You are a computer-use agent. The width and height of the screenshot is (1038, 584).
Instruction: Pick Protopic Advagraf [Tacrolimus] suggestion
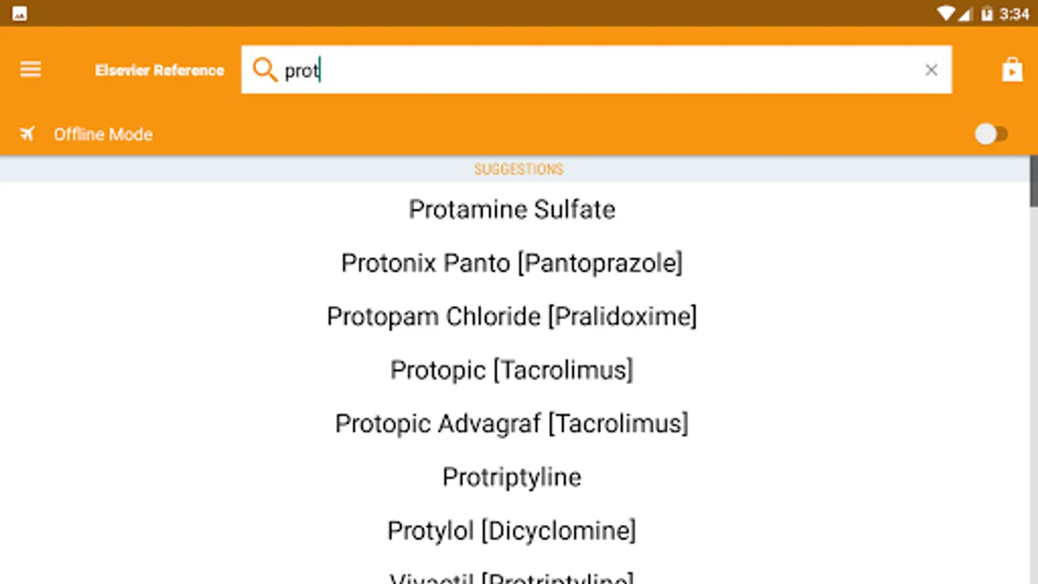(x=512, y=424)
